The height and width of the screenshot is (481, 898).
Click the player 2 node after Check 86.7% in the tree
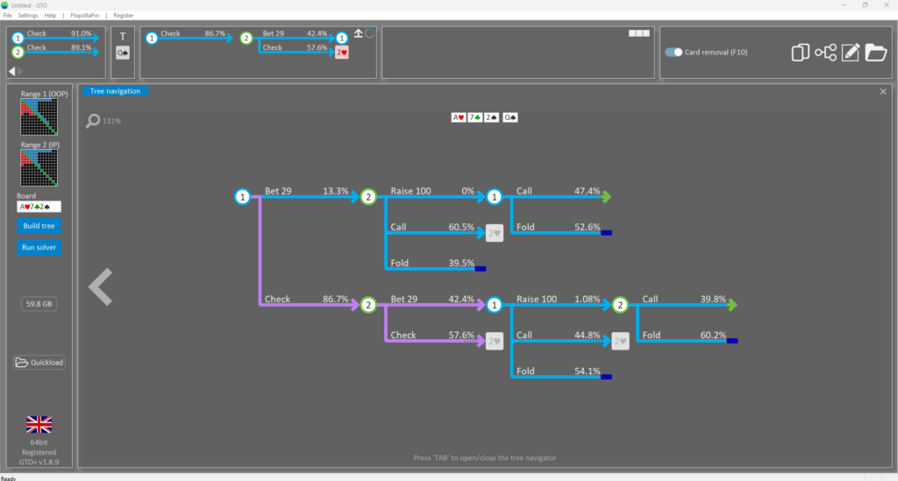point(368,305)
